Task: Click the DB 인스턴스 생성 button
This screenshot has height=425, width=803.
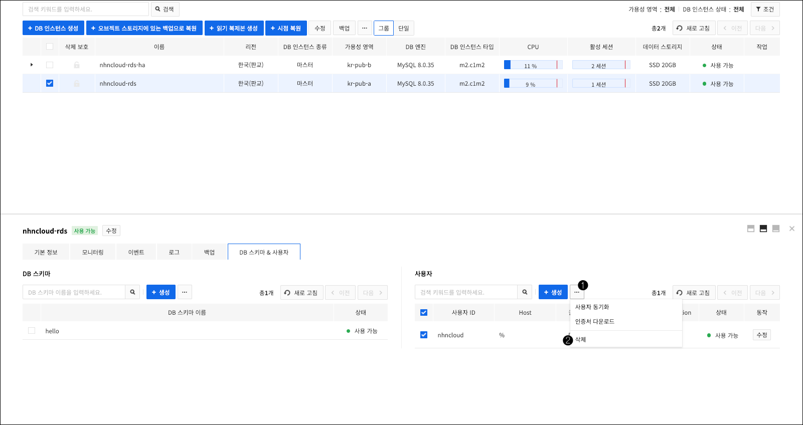Action: tap(53, 28)
